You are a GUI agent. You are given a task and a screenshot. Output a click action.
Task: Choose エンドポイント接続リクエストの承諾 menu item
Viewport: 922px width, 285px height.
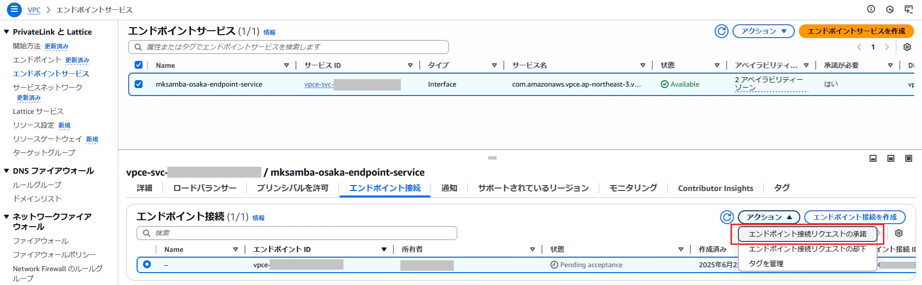point(808,234)
